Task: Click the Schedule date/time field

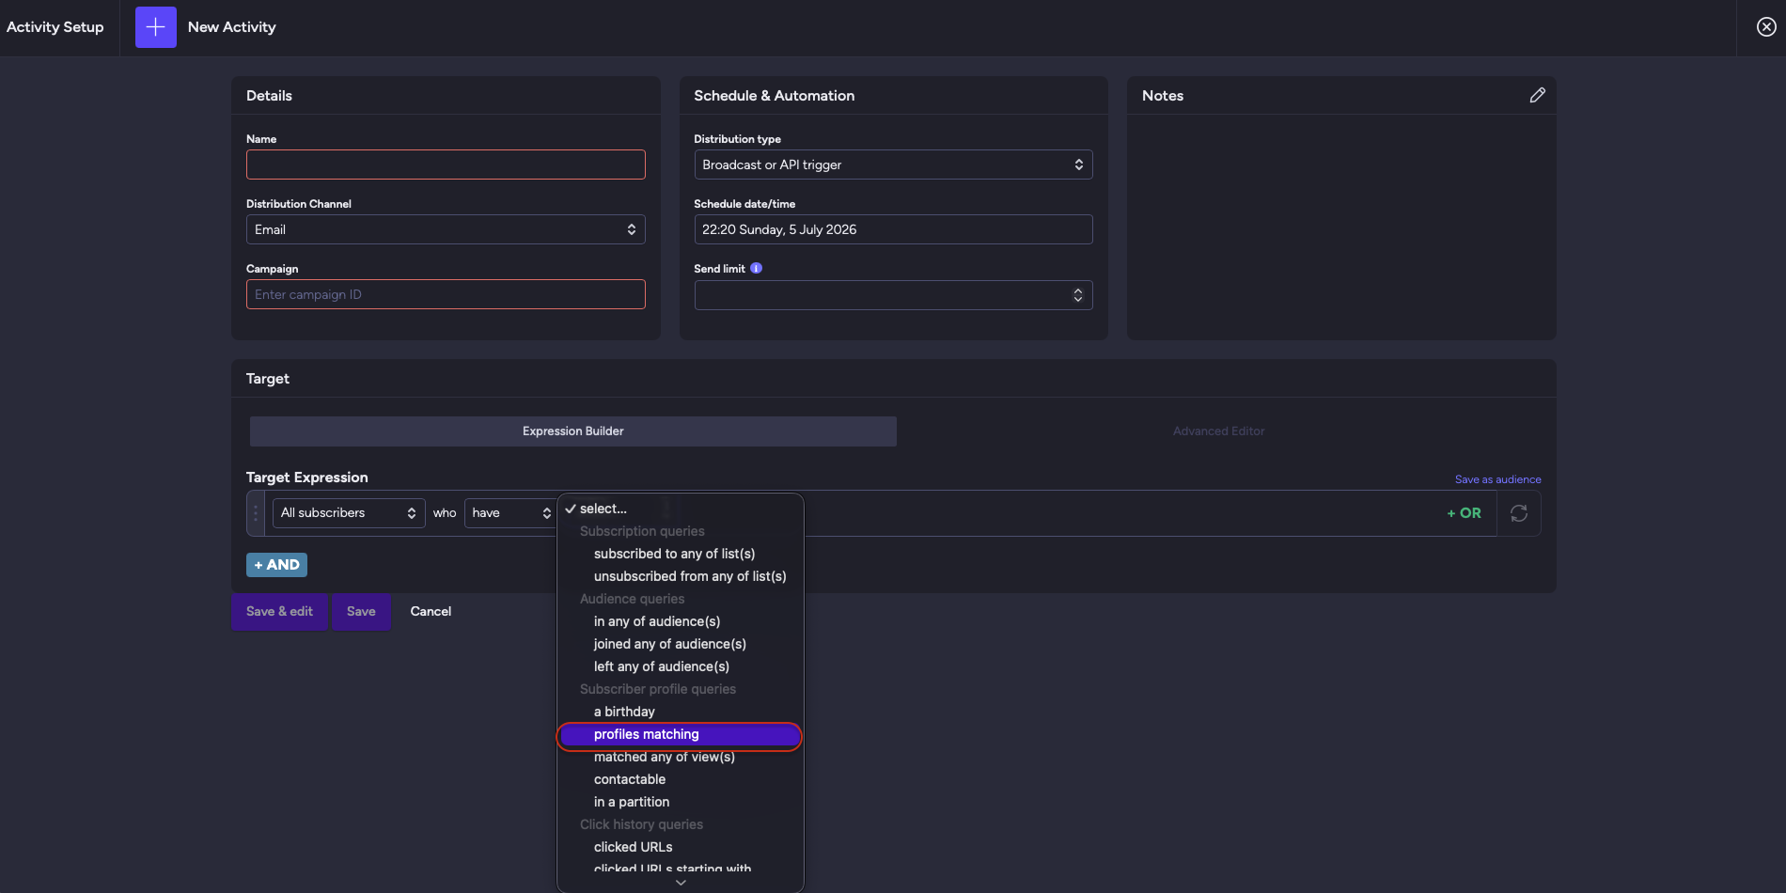Action: pyautogui.click(x=893, y=229)
